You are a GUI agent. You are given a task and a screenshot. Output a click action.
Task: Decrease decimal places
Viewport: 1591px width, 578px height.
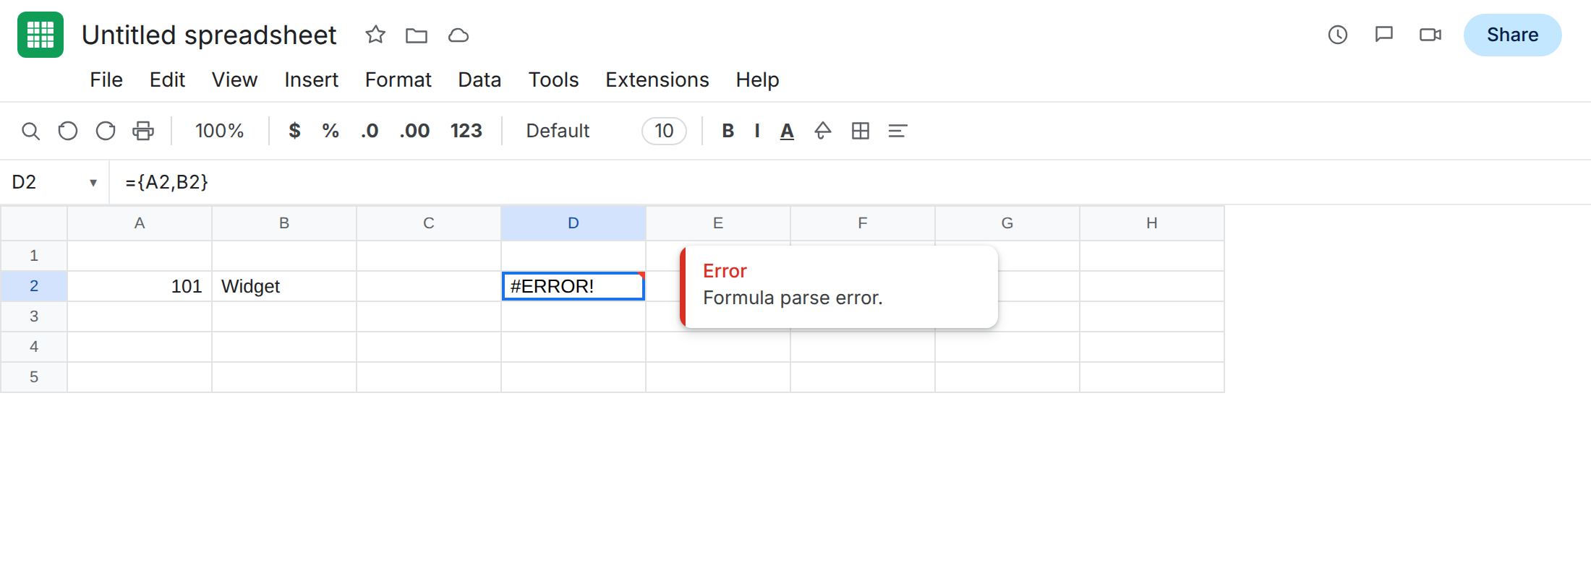pyautogui.click(x=370, y=131)
